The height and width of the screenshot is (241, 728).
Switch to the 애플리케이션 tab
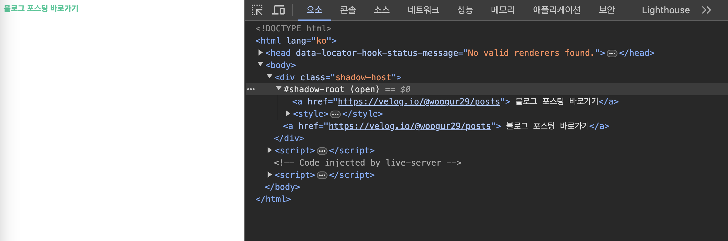tap(557, 10)
